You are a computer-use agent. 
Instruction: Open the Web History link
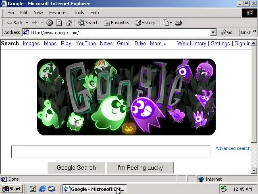[192, 44]
